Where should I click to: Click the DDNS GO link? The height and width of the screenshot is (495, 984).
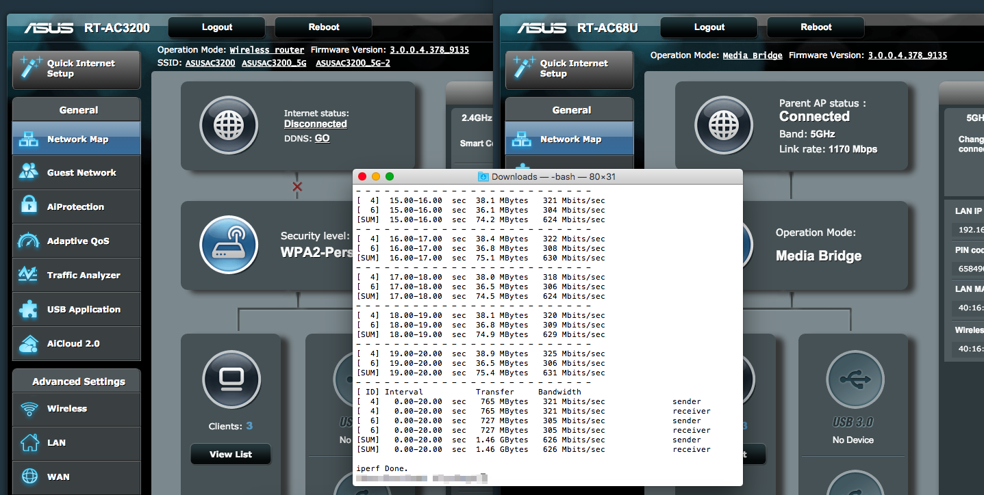[x=323, y=138]
